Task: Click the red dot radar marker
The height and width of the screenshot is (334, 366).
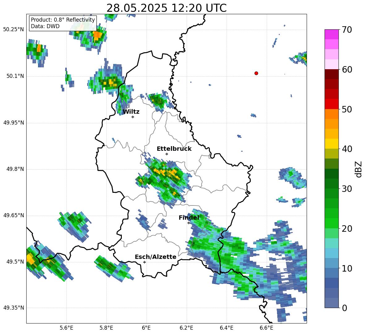Action: click(256, 73)
